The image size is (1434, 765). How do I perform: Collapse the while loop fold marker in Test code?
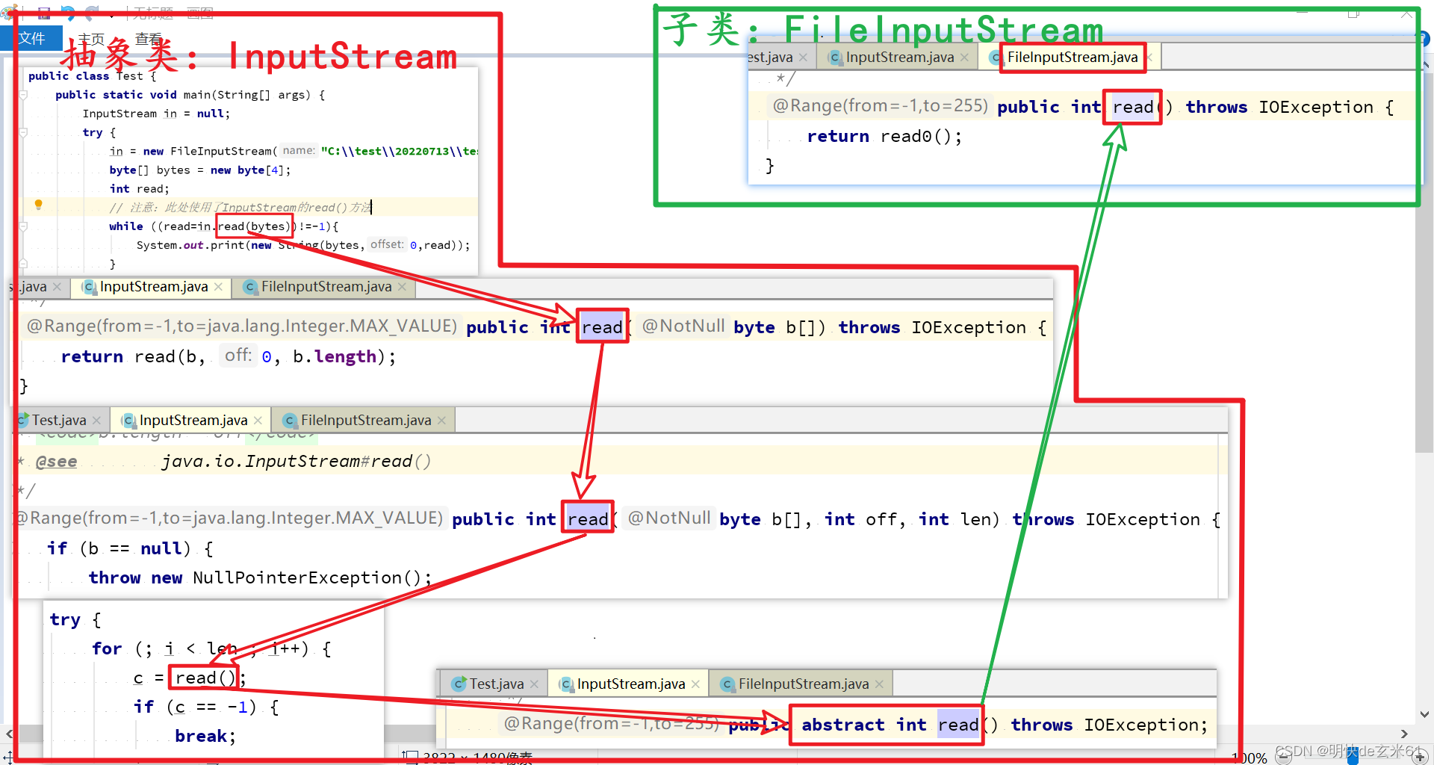pos(23,226)
